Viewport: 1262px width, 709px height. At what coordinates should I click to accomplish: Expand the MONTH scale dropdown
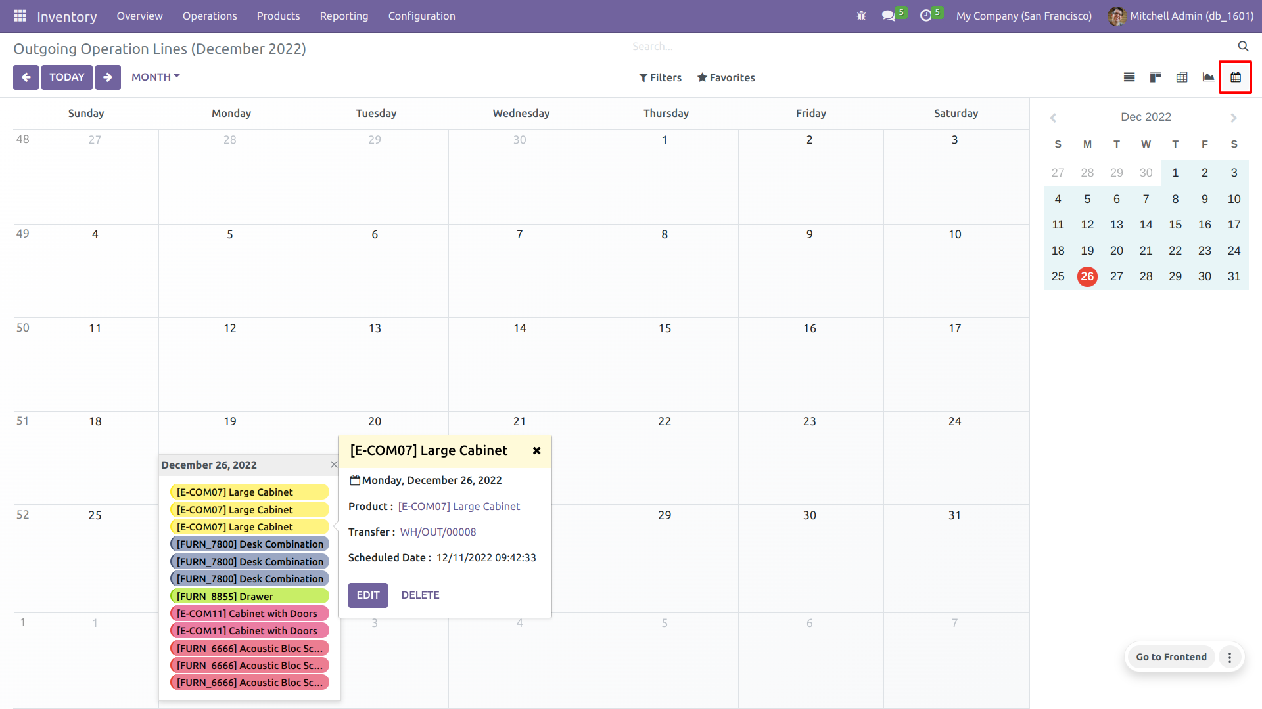155,77
